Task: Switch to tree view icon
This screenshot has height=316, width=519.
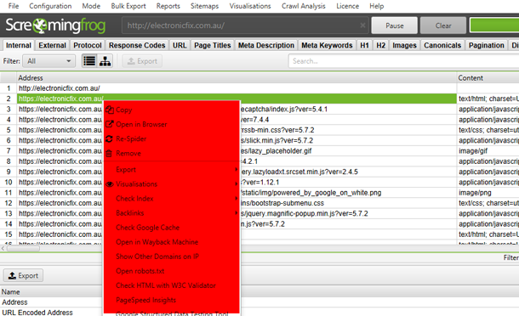Action: tap(105, 61)
